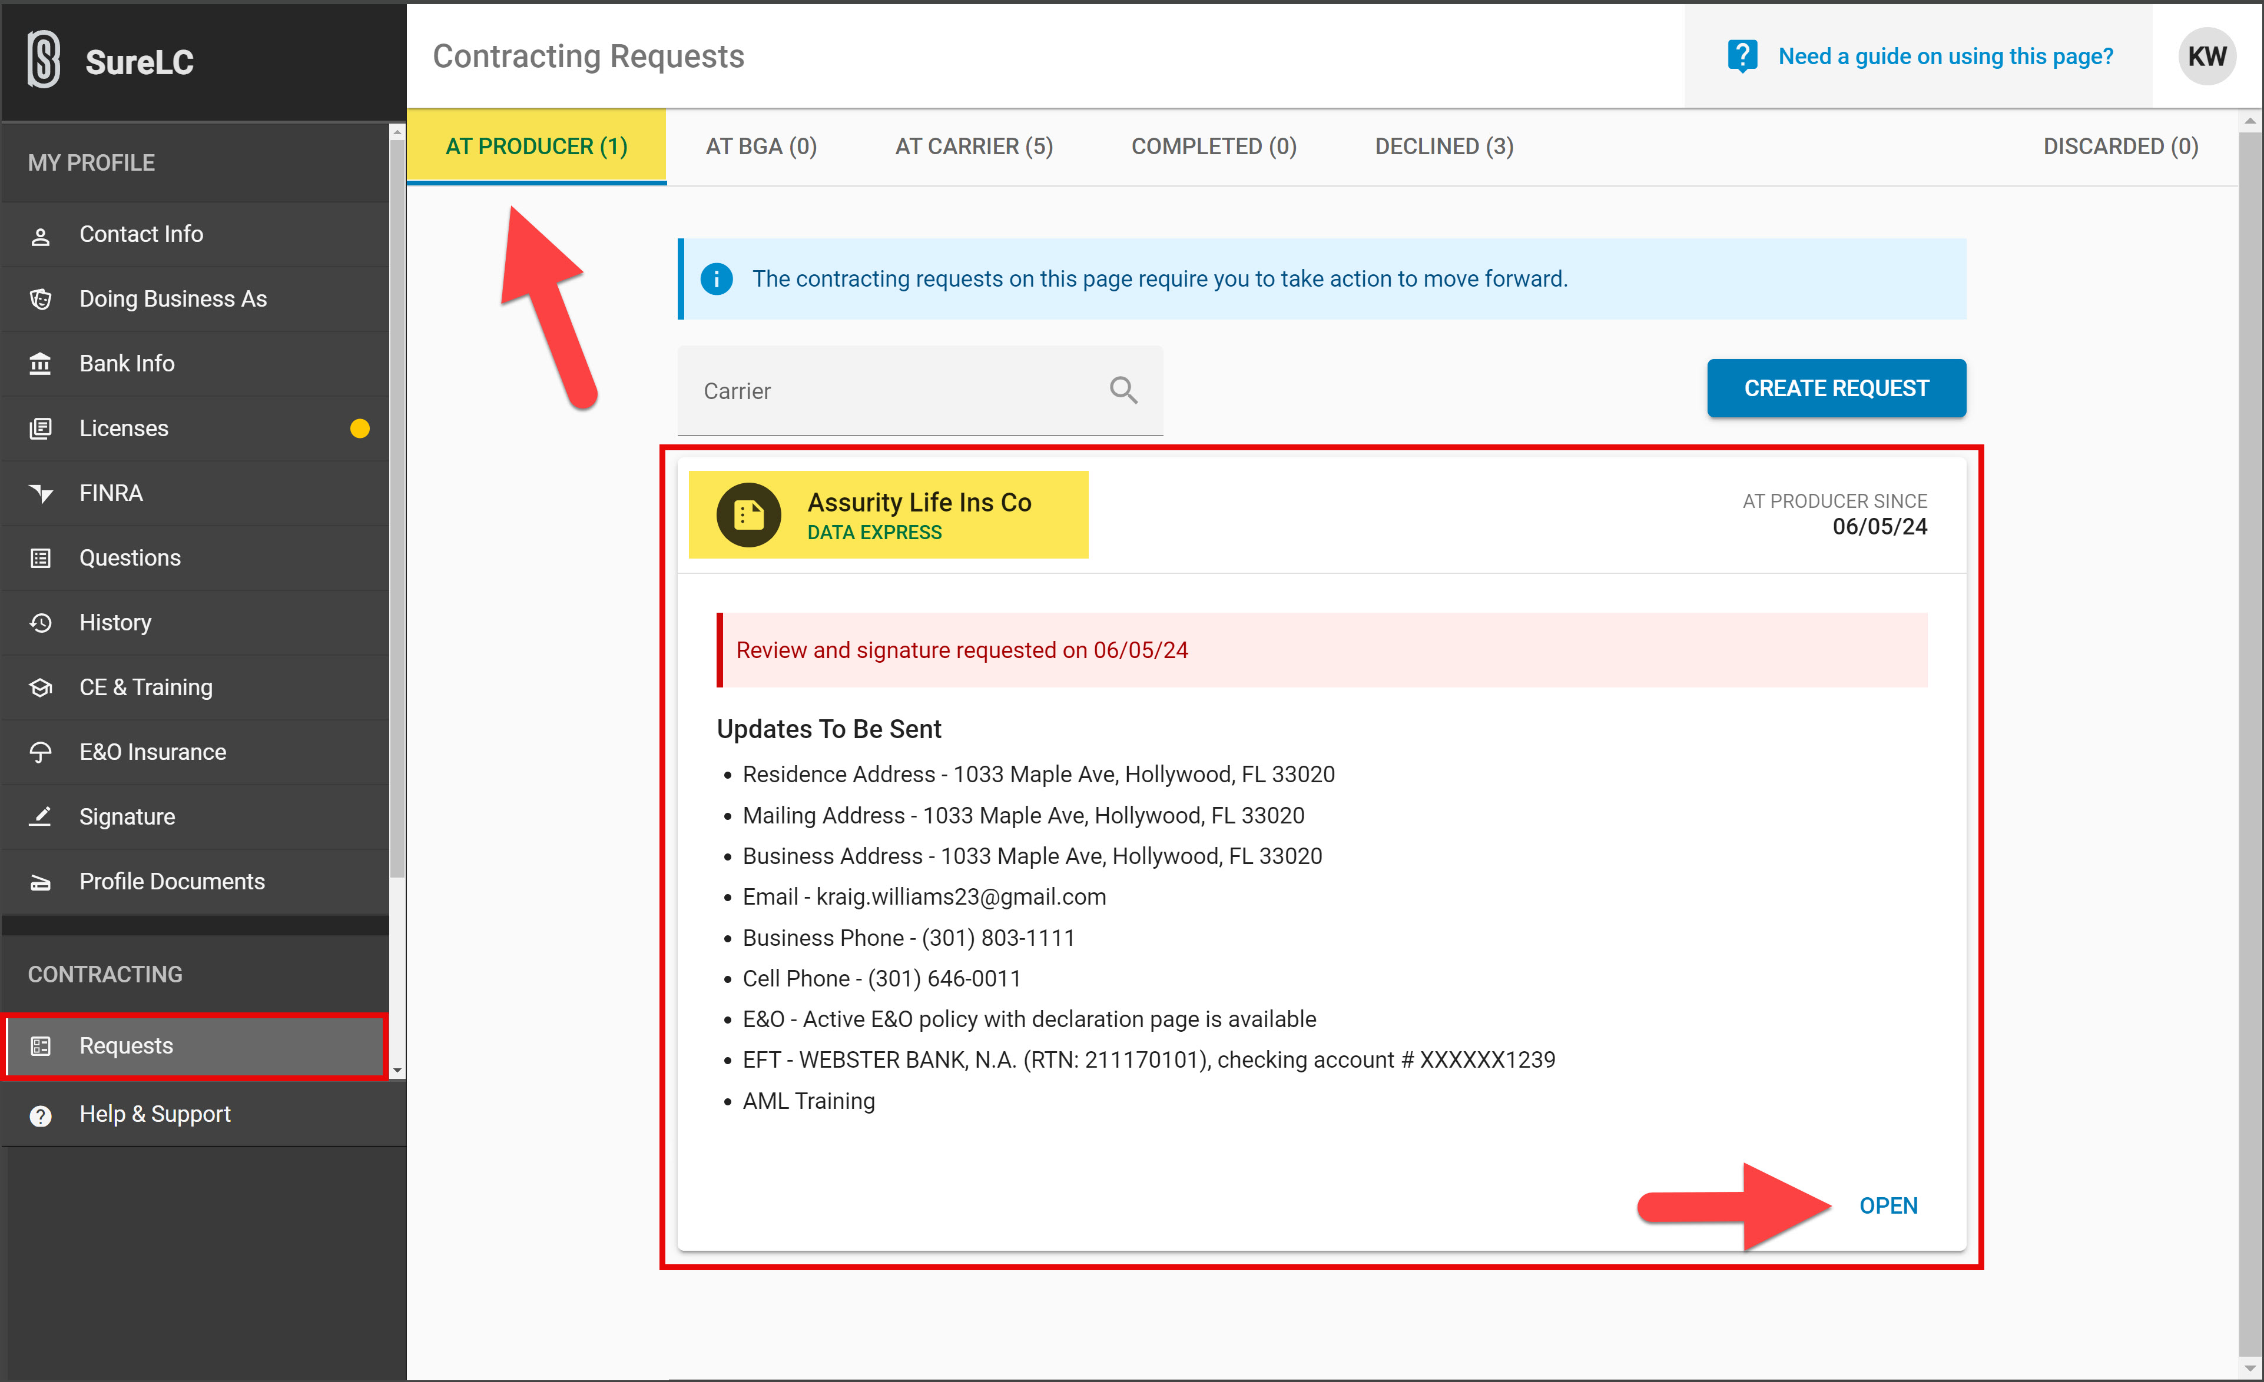Select the History clock icon
This screenshot has width=2264, height=1382.
(x=41, y=623)
